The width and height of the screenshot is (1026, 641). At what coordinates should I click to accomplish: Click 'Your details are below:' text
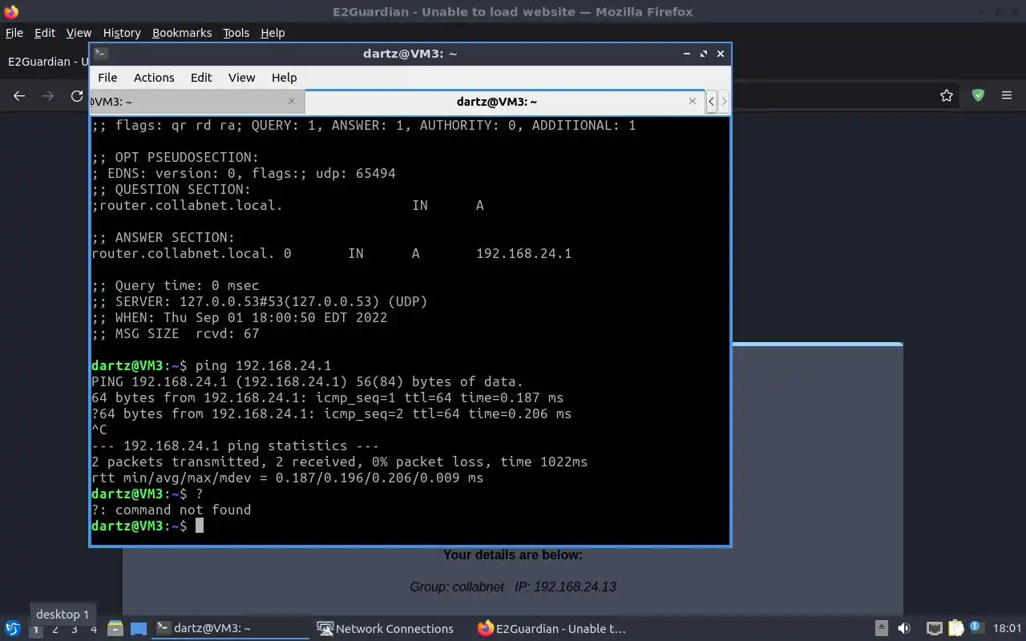[x=513, y=554]
